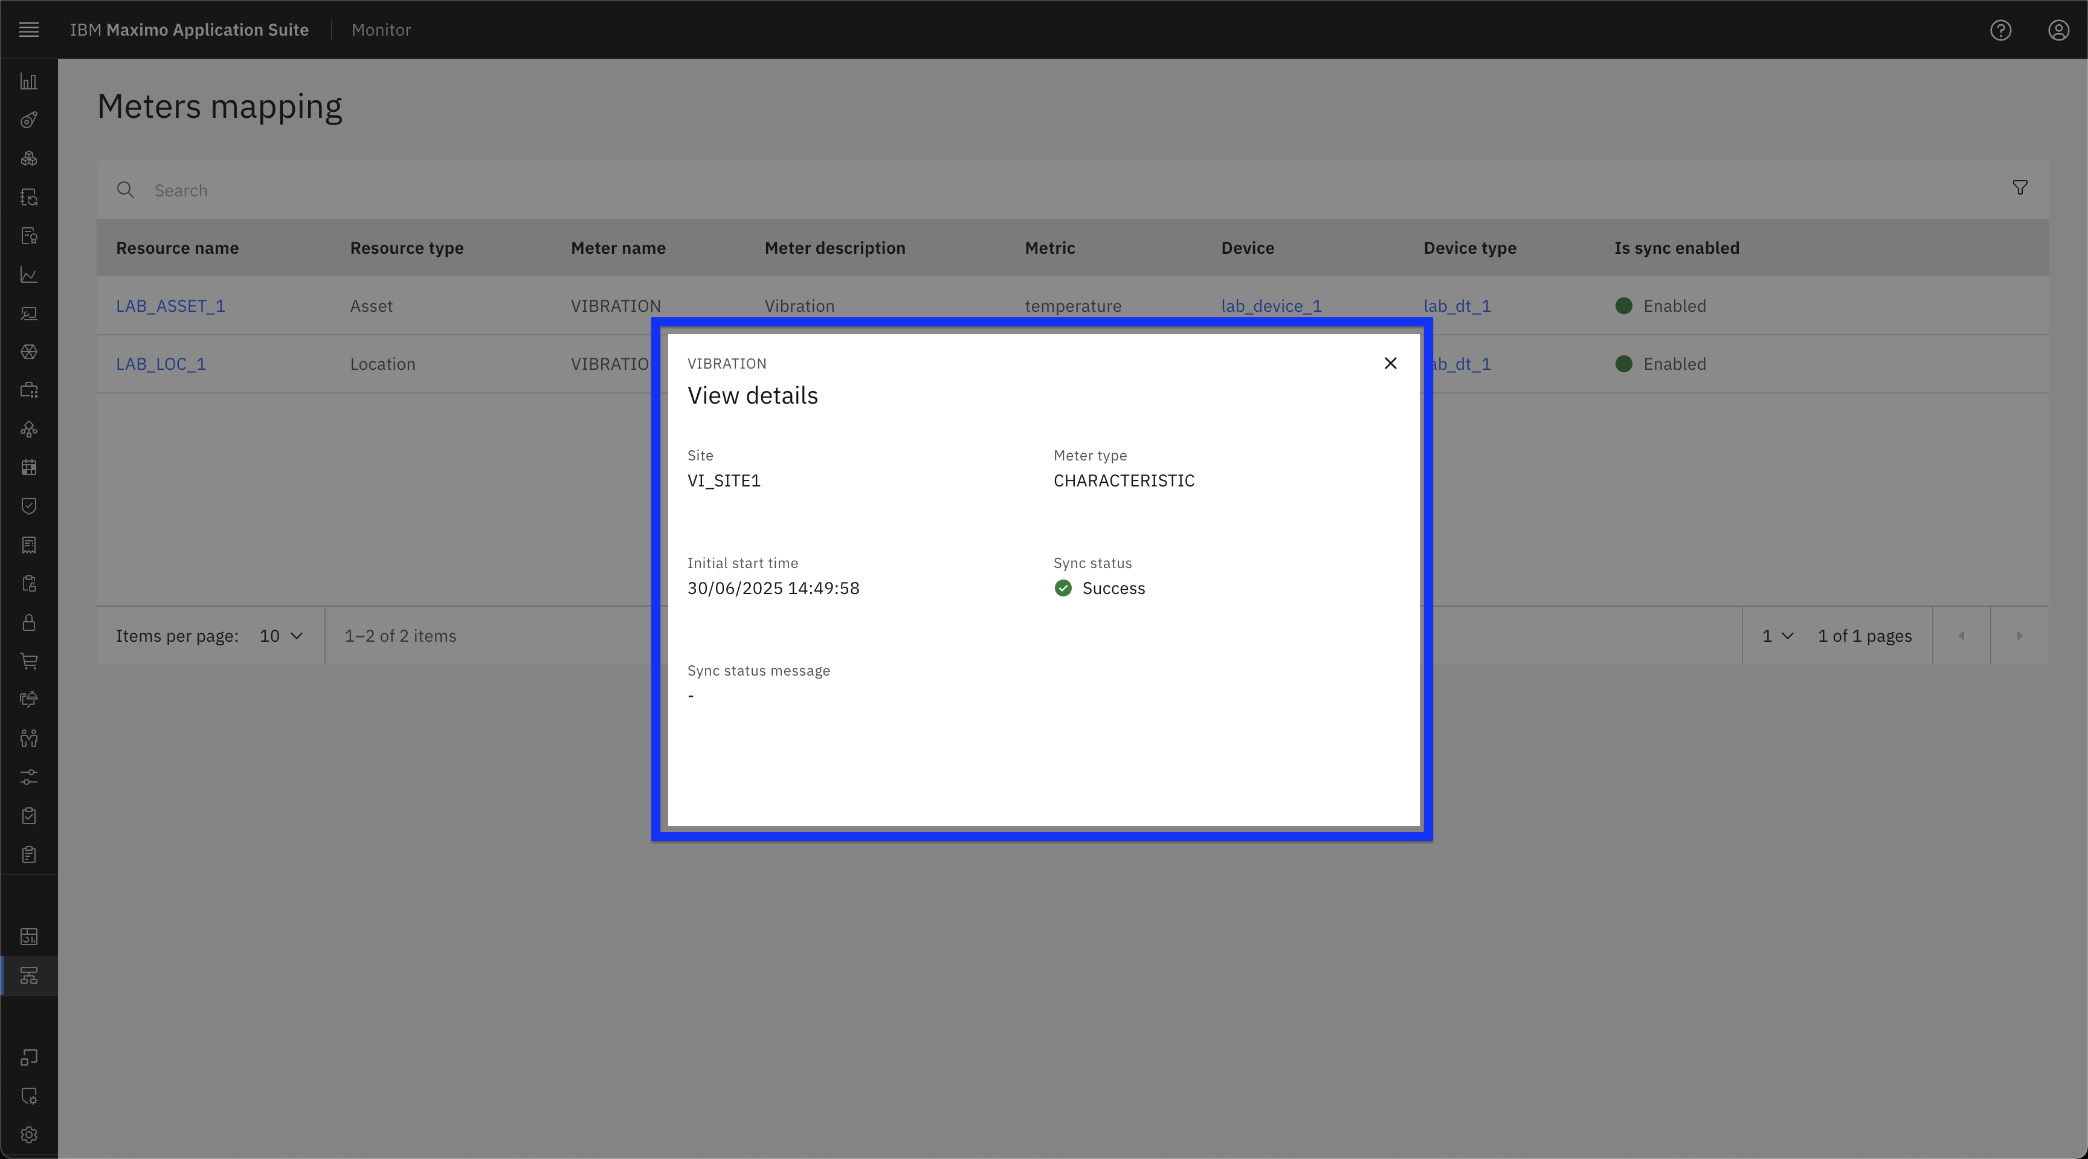Open the lab_device_1 device link

click(1271, 306)
